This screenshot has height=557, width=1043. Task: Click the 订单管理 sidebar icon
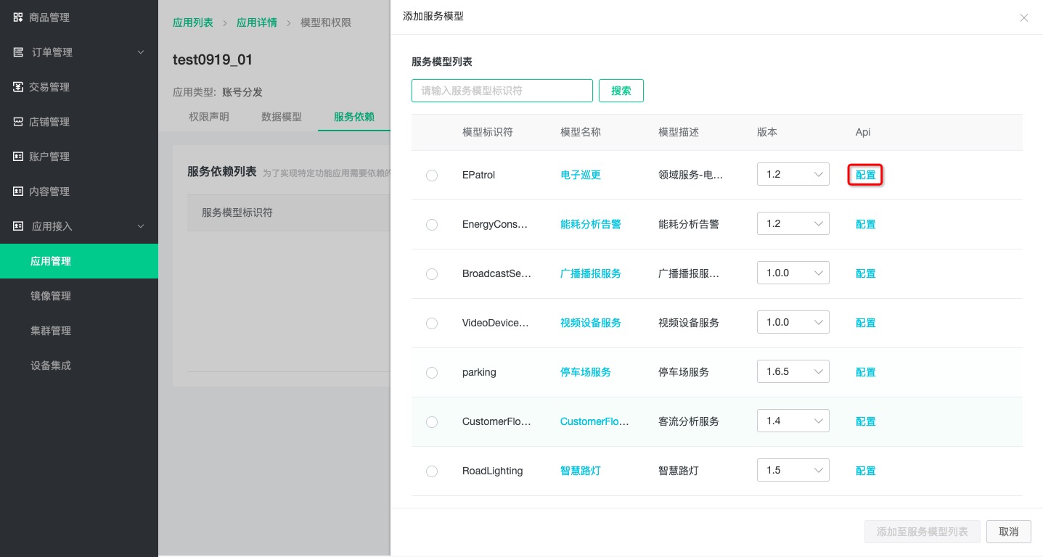[18, 52]
